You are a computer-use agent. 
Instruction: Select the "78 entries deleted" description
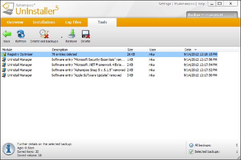click(x=64, y=54)
